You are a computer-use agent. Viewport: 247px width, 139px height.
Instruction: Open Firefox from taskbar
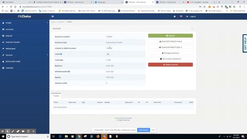coord(98,136)
